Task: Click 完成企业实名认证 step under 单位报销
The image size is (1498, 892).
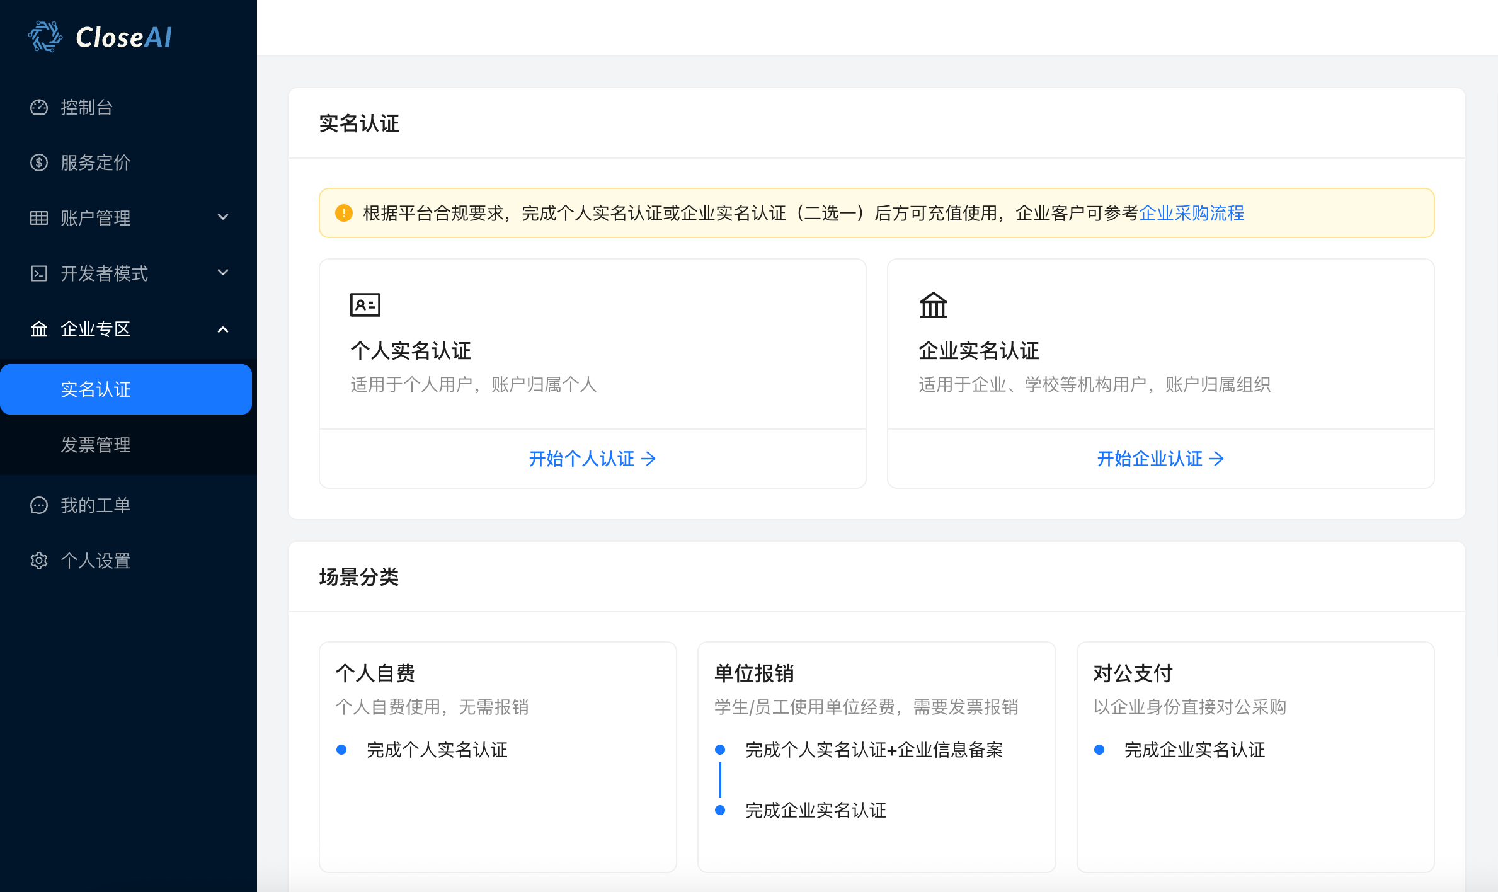Action: click(x=816, y=810)
